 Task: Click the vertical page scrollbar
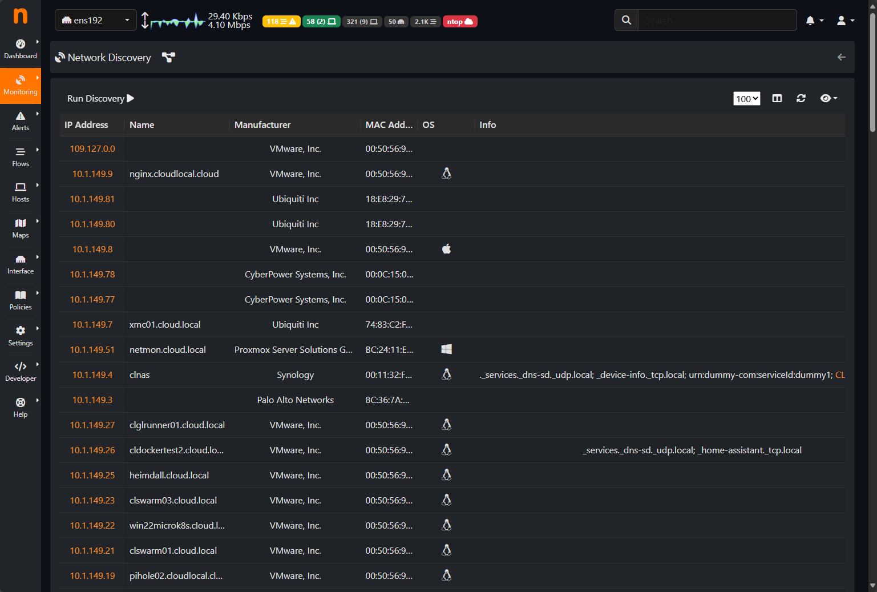[x=872, y=74]
